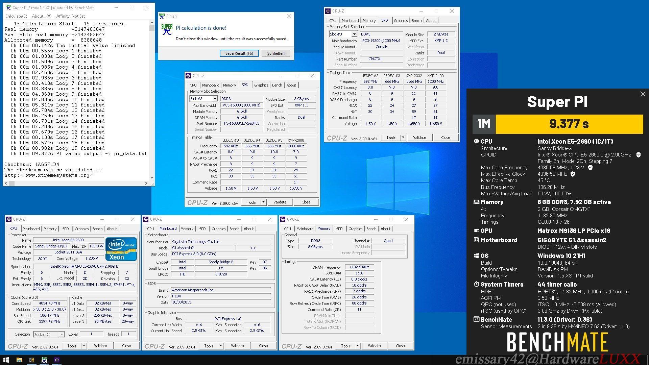Open the About tab in Mainboard CPU-Z window
Image resolution: width=649 pixels, height=365 pixels.
(x=248, y=229)
